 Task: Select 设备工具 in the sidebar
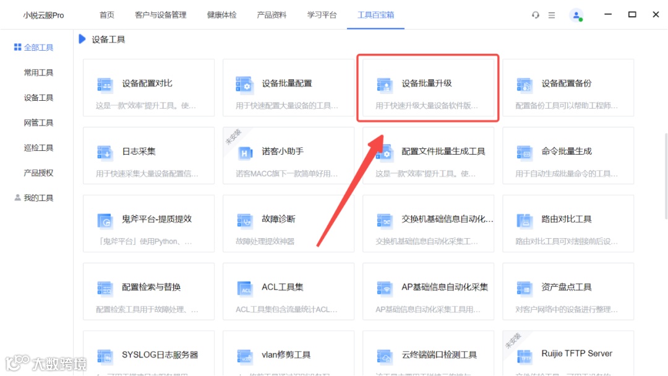click(x=38, y=98)
